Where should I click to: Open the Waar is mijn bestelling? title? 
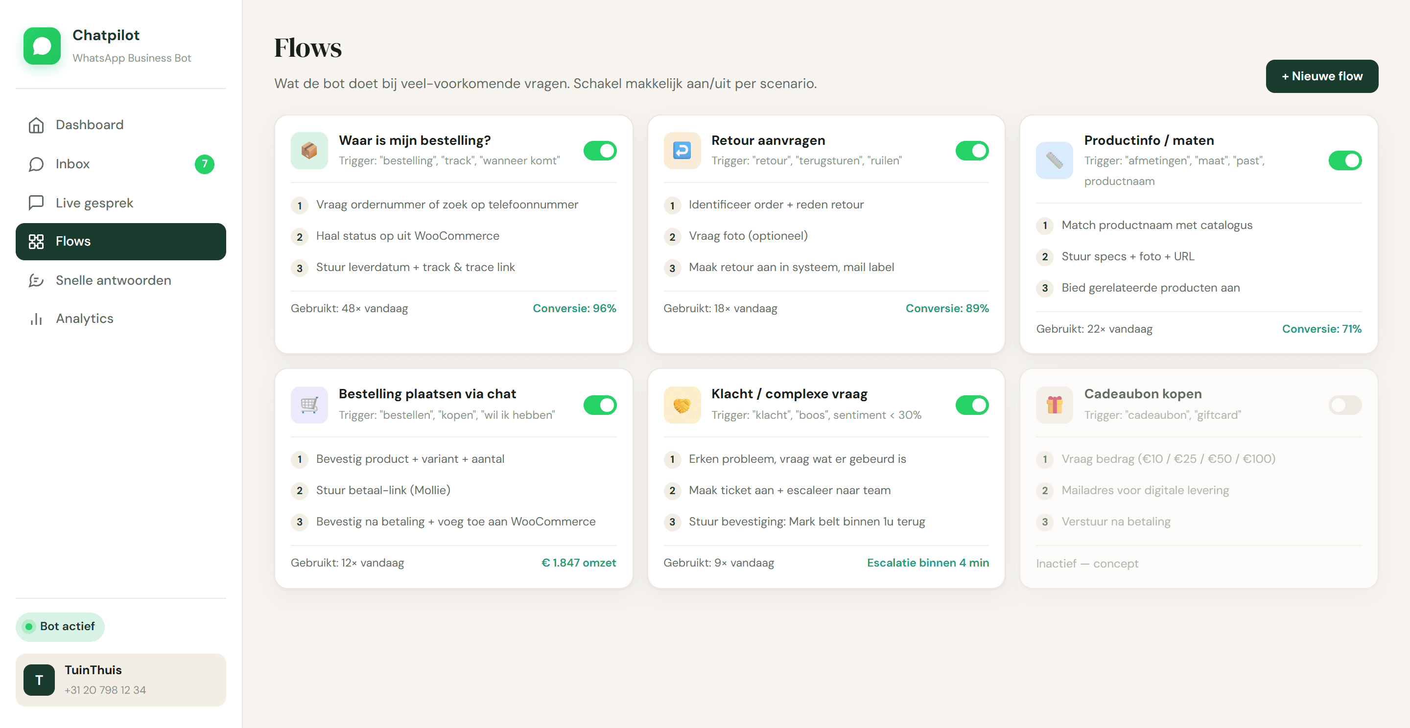pyautogui.click(x=414, y=140)
